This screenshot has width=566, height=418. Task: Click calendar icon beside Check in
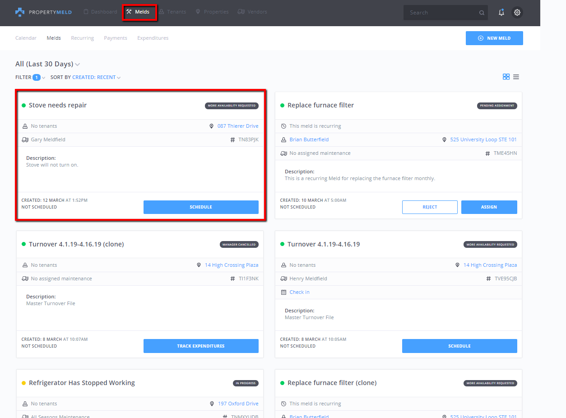tap(283, 292)
